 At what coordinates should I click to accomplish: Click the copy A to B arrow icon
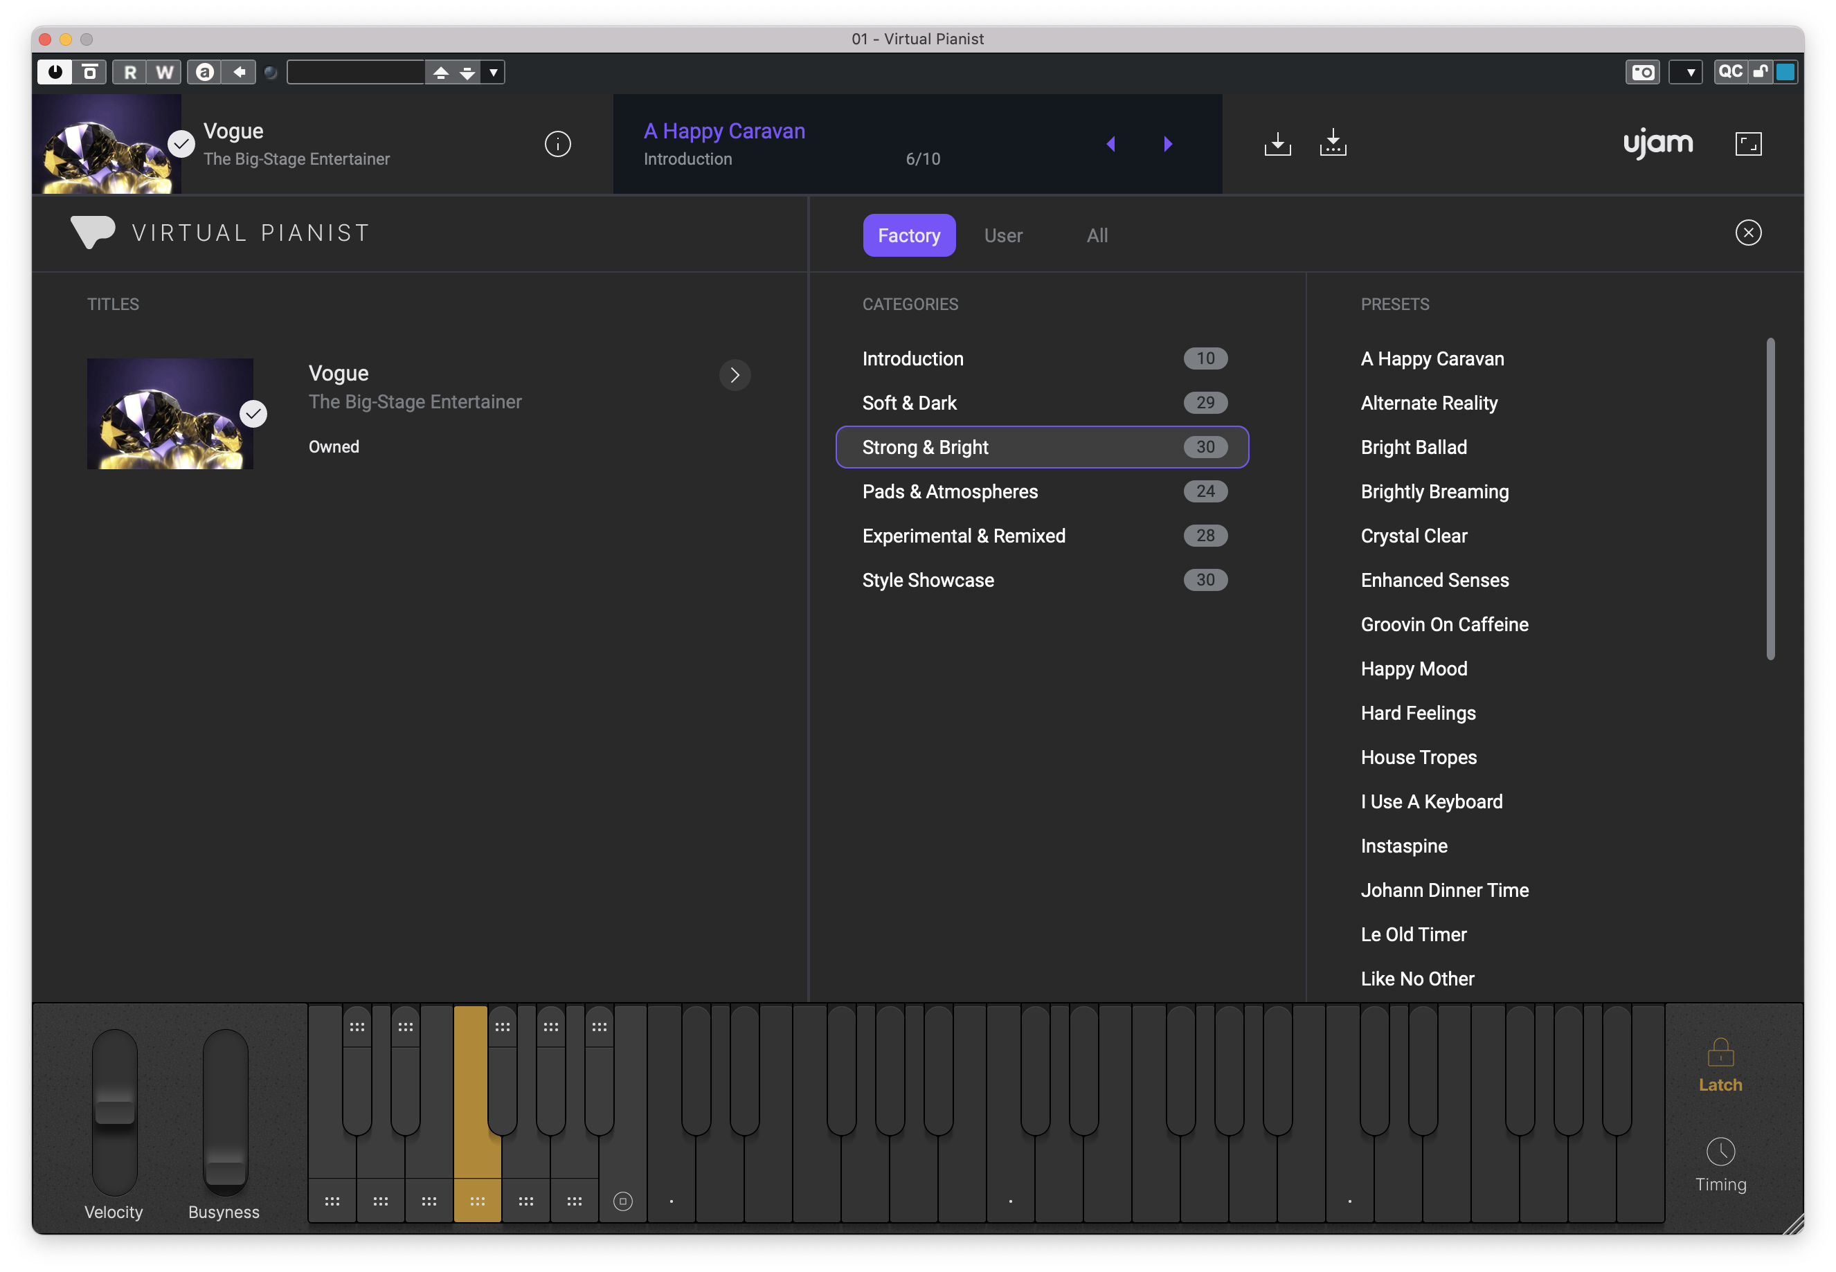coord(239,72)
